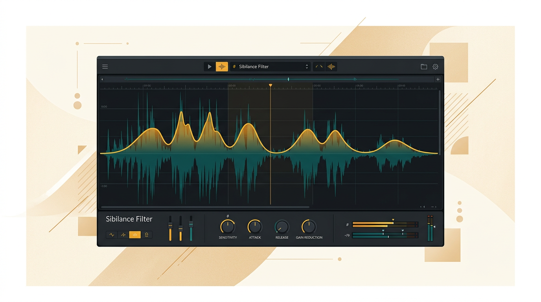The height and width of the screenshot is (302, 541).
Task: Open the hamburger menu
Action: click(105, 67)
